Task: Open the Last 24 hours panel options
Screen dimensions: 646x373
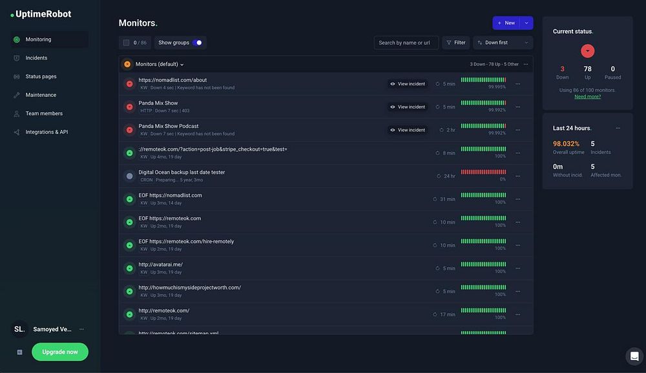Action: click(x=618, y=129)
